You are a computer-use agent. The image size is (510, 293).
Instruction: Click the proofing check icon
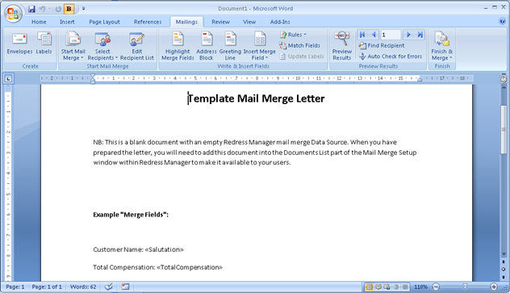pyautogui.click(x=109, y=287)
